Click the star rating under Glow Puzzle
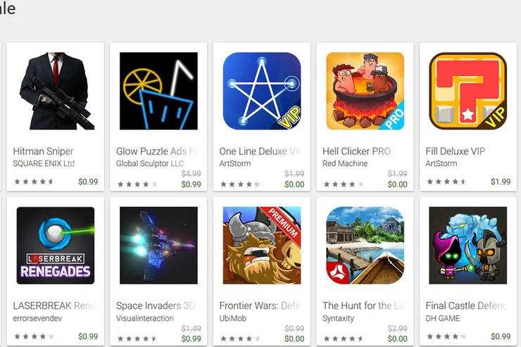Screen dimensions: 521x347 pyautogui.click(x=137, y=184)
